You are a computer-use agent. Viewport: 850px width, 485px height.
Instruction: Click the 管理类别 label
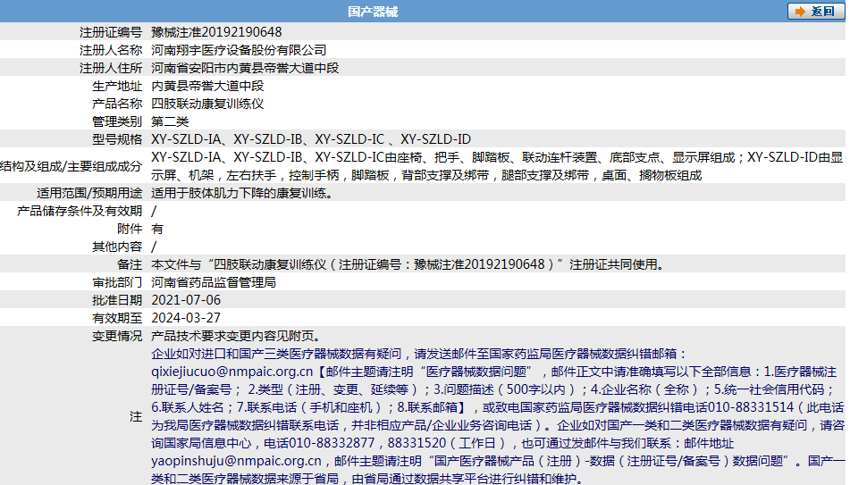pos(117,122)
